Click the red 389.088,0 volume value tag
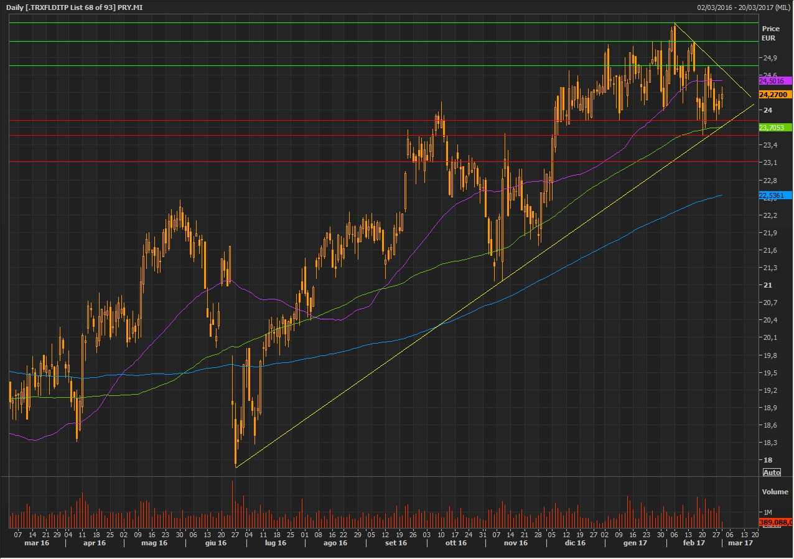 (x=775, y=522)
